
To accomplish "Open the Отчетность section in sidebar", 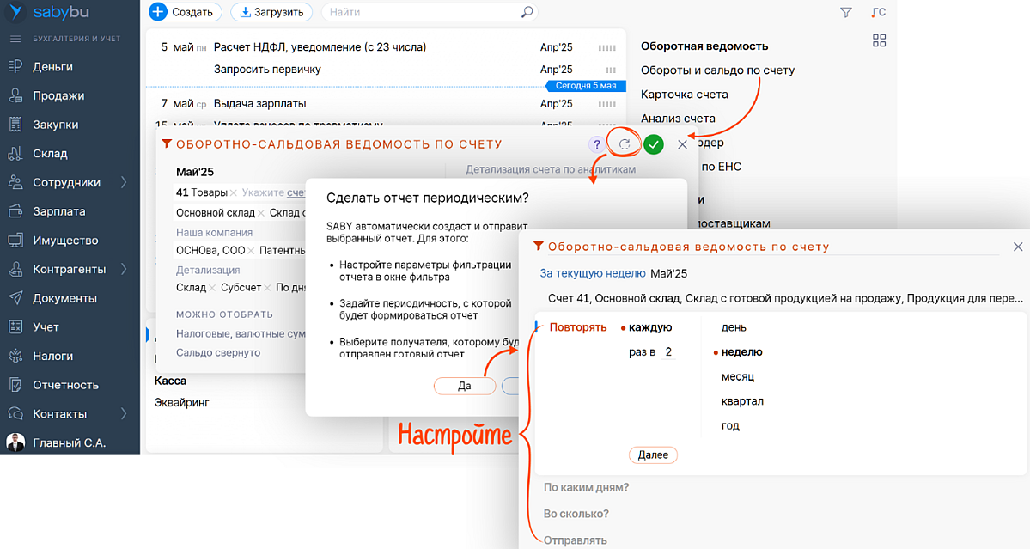I will (65, 385).
